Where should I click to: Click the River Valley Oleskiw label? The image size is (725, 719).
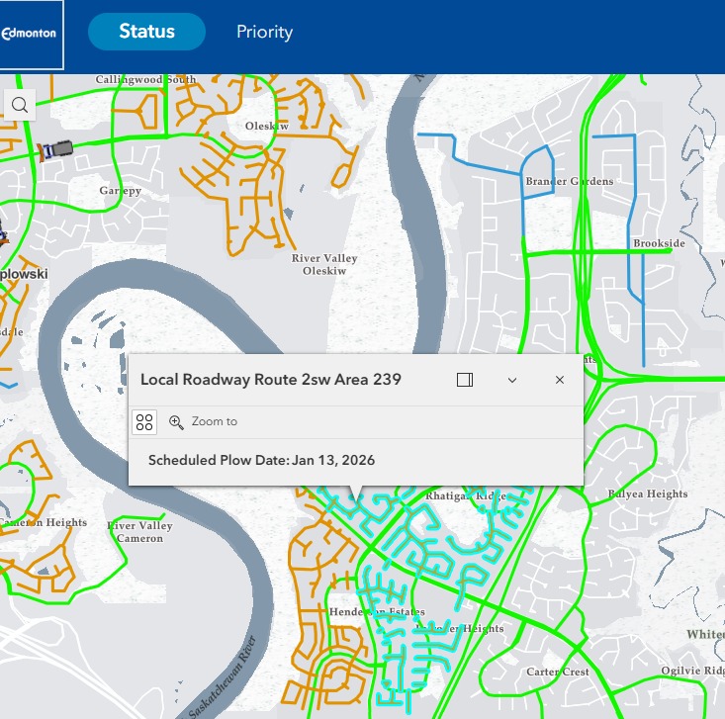click(x=324, y=264)
